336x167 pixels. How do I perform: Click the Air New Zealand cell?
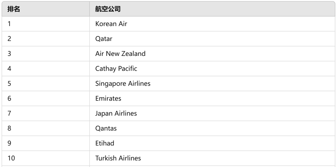[x=212, y=54]
